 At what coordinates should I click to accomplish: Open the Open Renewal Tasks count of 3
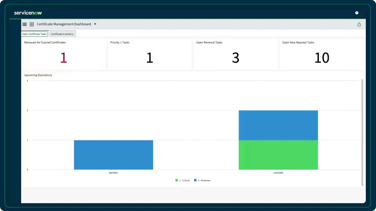point(235,58)
